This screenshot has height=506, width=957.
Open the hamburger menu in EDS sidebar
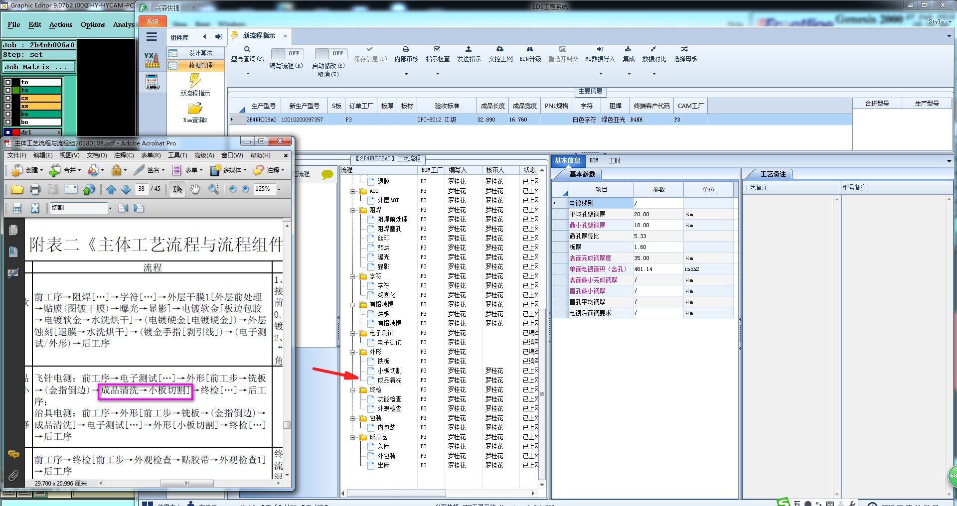(x=152, y=36)
